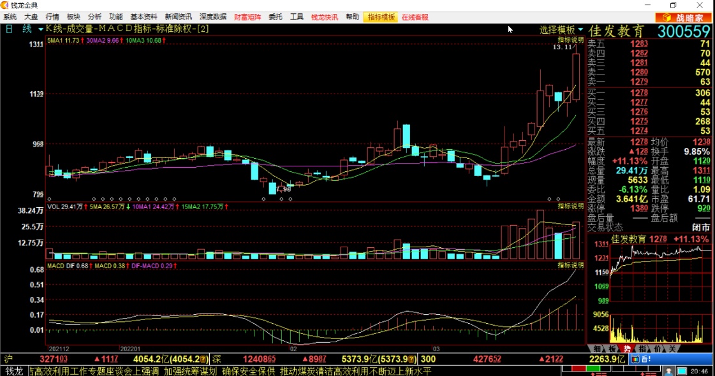Switch to the 价 price tab
This screenshot has height=376, width=715.
pos(657,349)
